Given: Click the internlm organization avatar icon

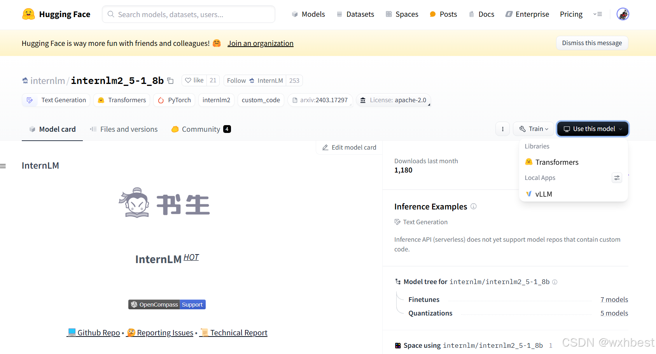Looking at the screenshot, I should (x=25, y=80).
